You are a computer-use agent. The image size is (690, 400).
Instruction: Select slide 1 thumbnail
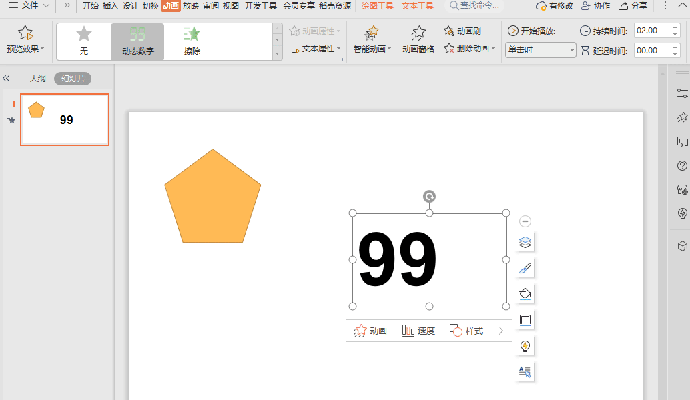click(65, 119)
